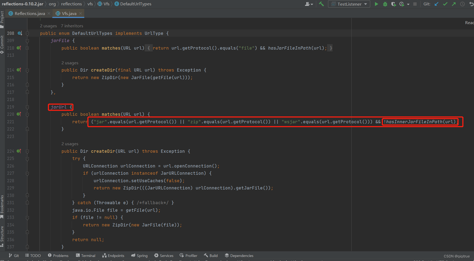This screenshot has height=261, width=474.
Task: Update project with the blue Git arrow icon
Action: pyautogui.click(x=436, y=4)
